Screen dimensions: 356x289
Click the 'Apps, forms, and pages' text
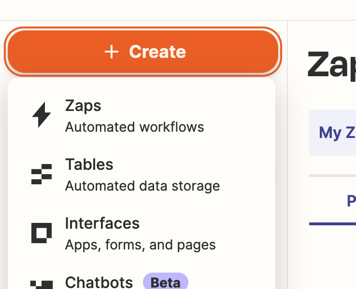[140, 245]
